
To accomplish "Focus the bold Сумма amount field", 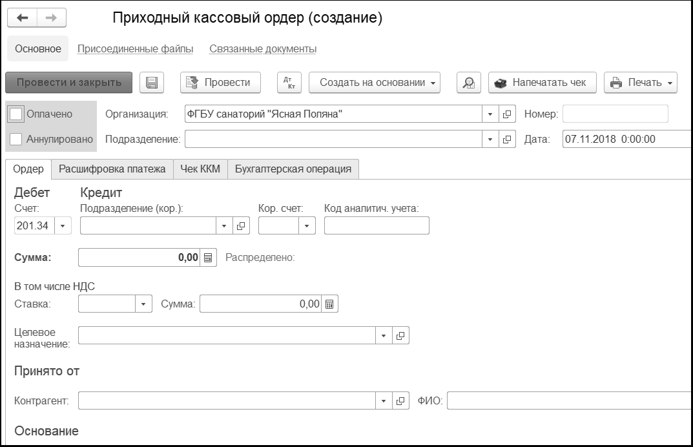I will (x=140, y=258).
